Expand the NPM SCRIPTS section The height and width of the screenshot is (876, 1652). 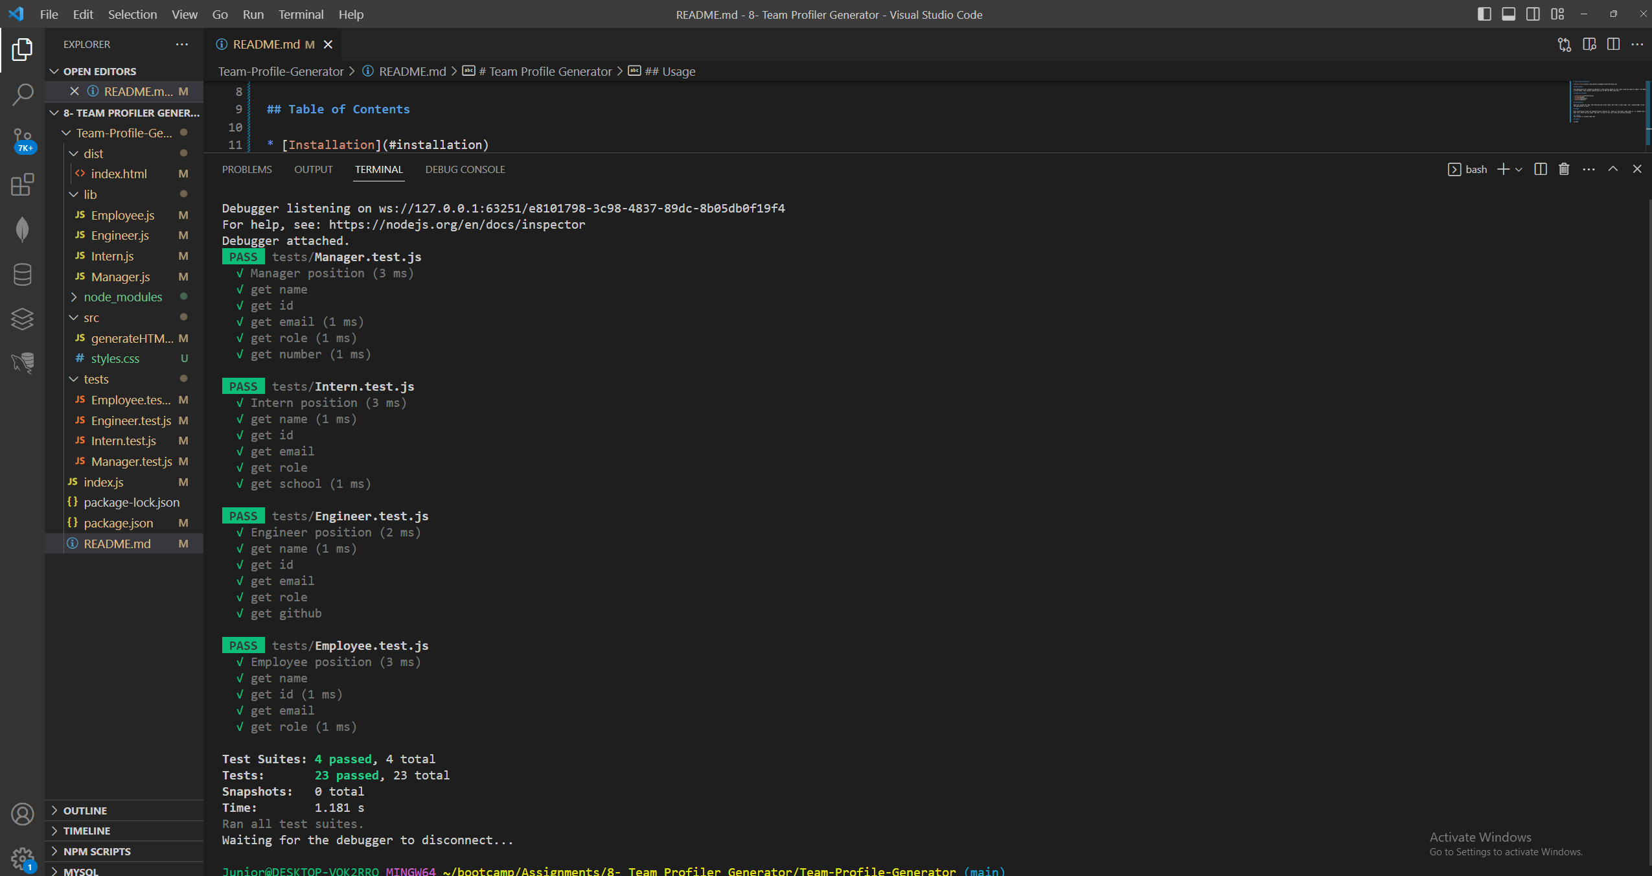coord(97,851)
